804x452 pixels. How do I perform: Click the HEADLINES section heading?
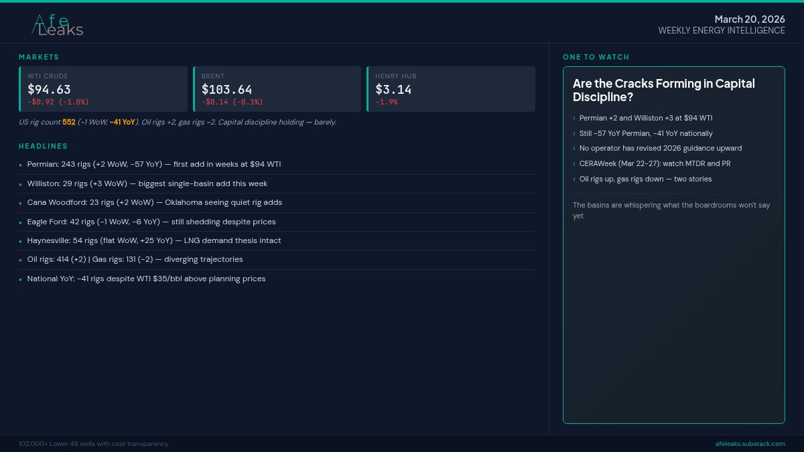43,146
